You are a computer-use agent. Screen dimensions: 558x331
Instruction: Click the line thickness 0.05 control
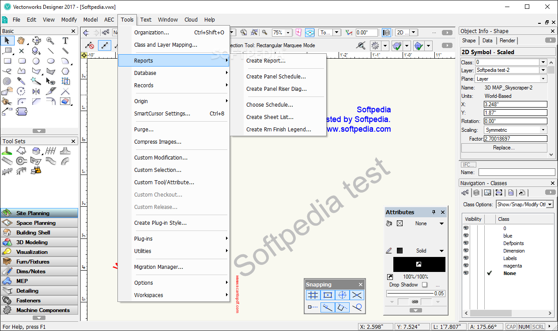tap(416, 294)
